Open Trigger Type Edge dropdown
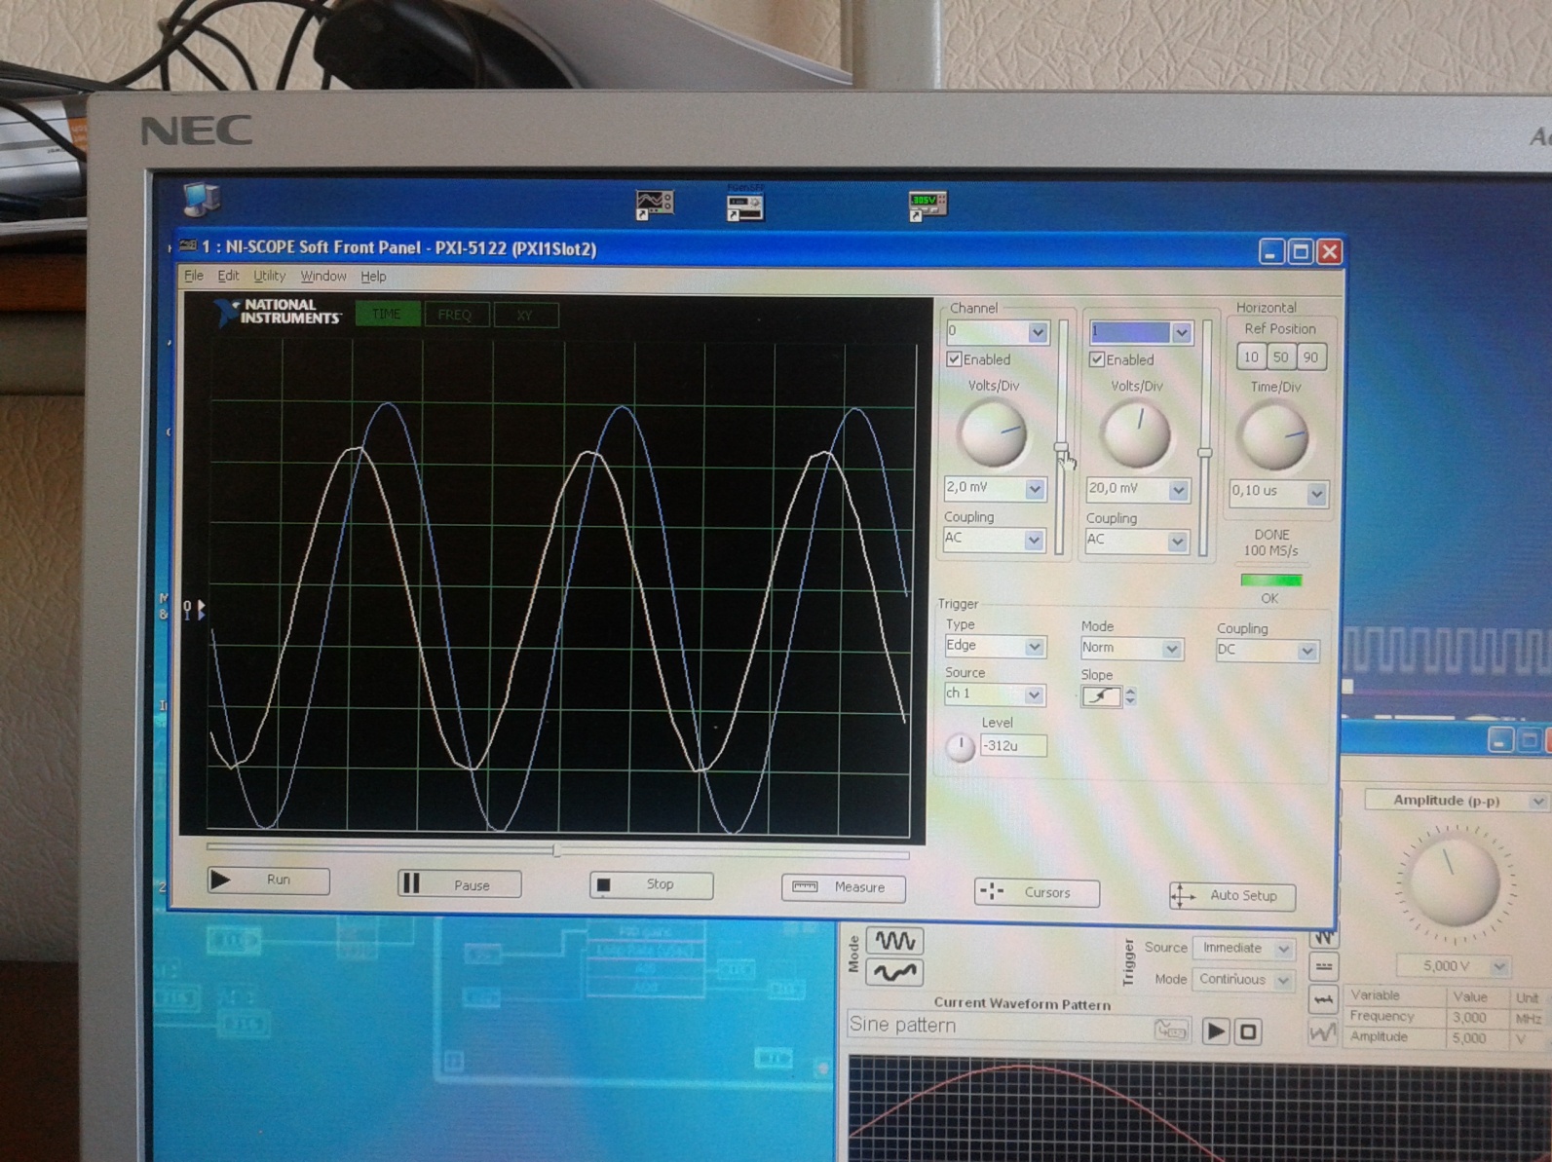1552x1162 pixels. tap(1034, 647)
